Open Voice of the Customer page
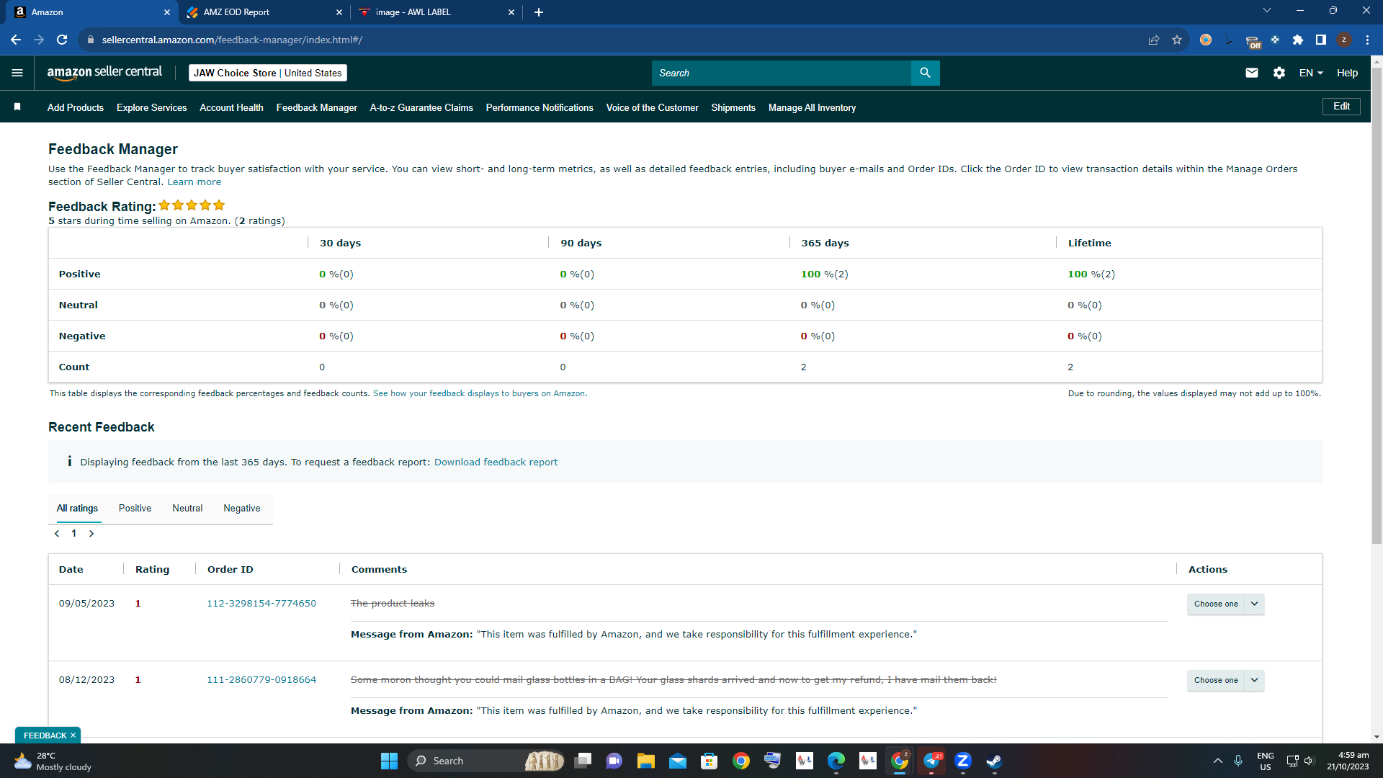The height and width of the screenshot is (778, 1383). tap(653, 107)
